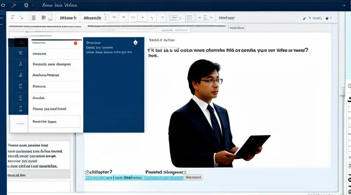Click the diamond icon on the blue panel
The image size is (351, 195).
tap(135, 43)
